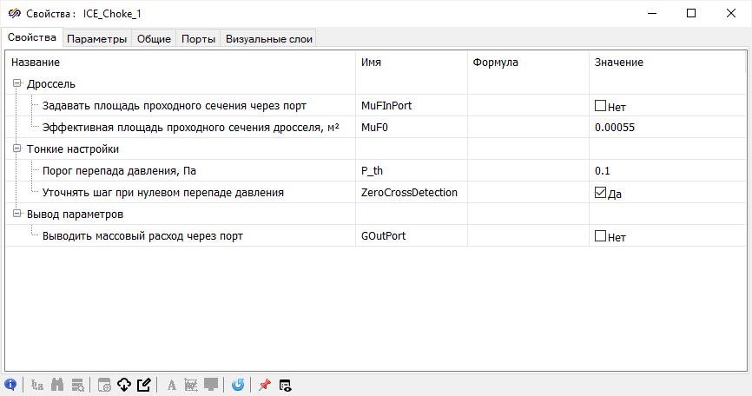The width and height of the screenshot is (752, 396).
Task: Click the letter A font icon
Action: [172, 385]
